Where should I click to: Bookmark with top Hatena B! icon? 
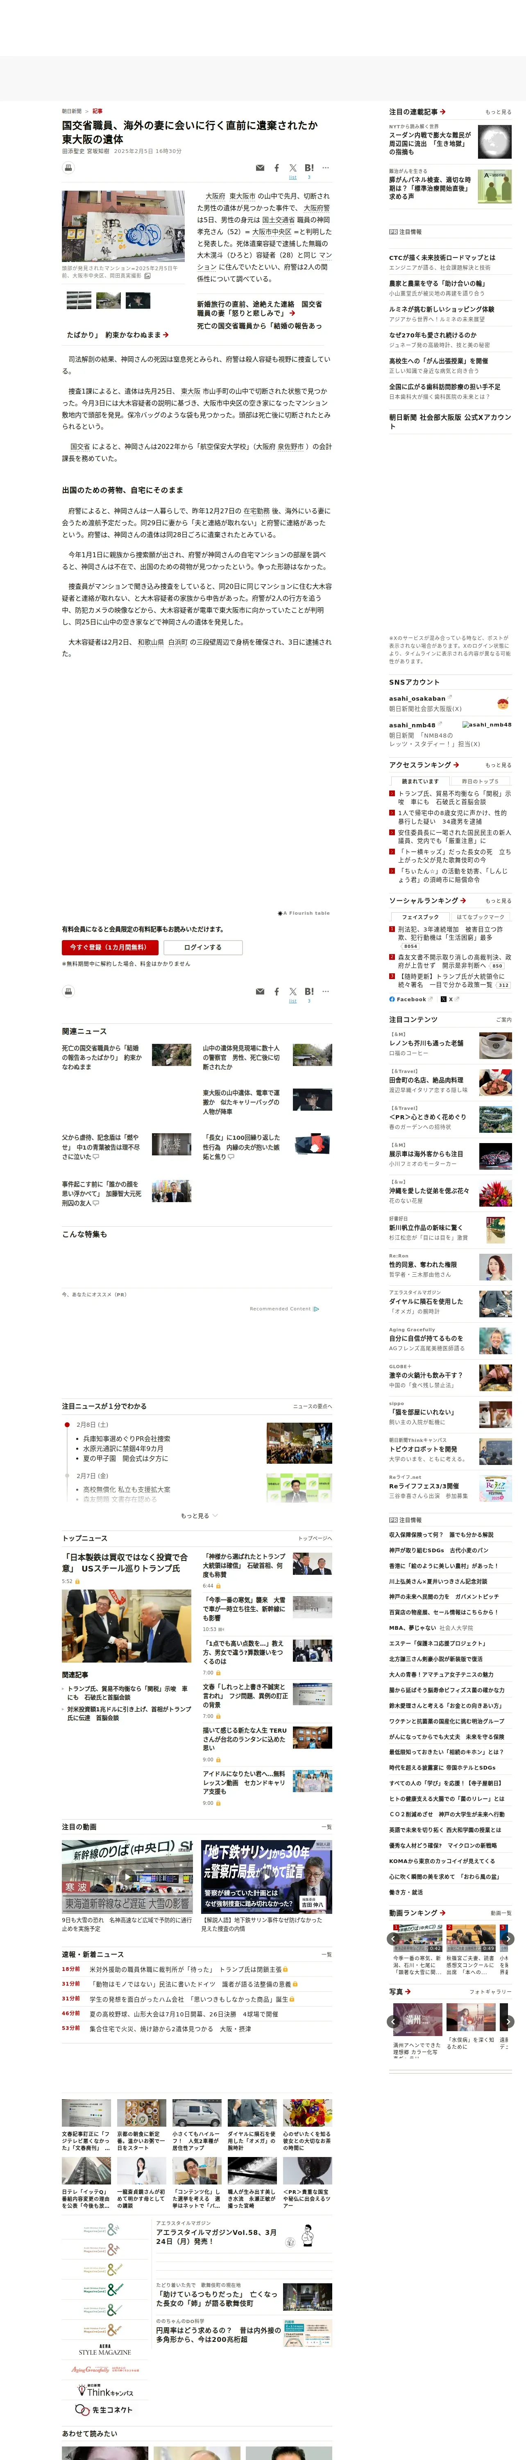tap(309, 168)
